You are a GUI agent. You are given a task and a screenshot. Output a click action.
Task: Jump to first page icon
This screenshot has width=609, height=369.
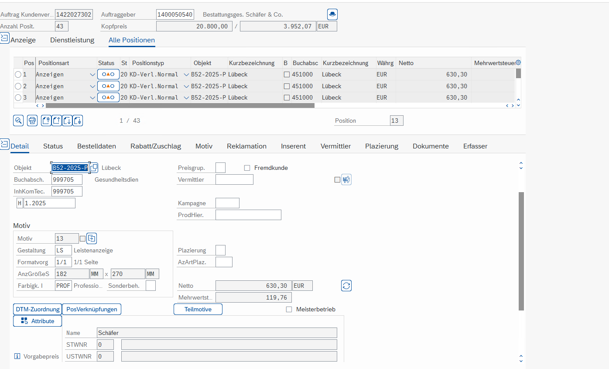[x=46, y=121]
